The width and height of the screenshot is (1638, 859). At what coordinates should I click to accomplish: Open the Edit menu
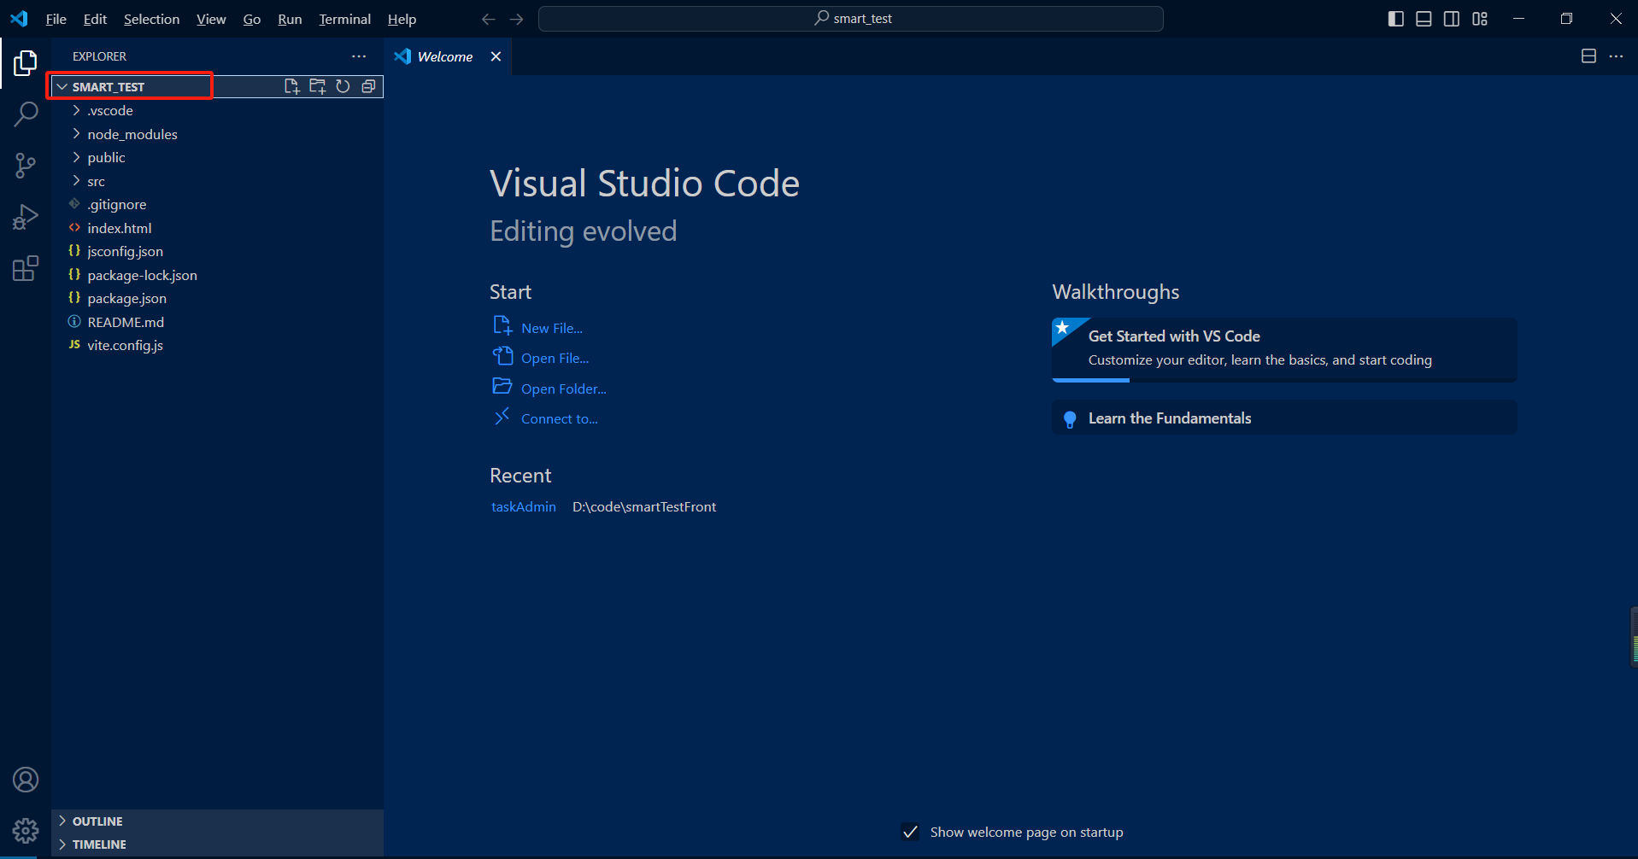click(95, 19)
